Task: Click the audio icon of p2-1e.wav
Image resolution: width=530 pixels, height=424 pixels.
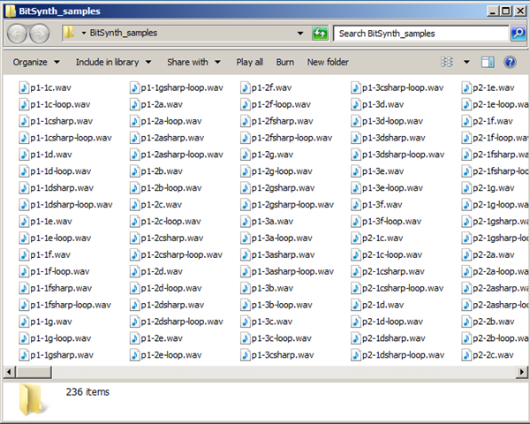Action: click(466, 87)
